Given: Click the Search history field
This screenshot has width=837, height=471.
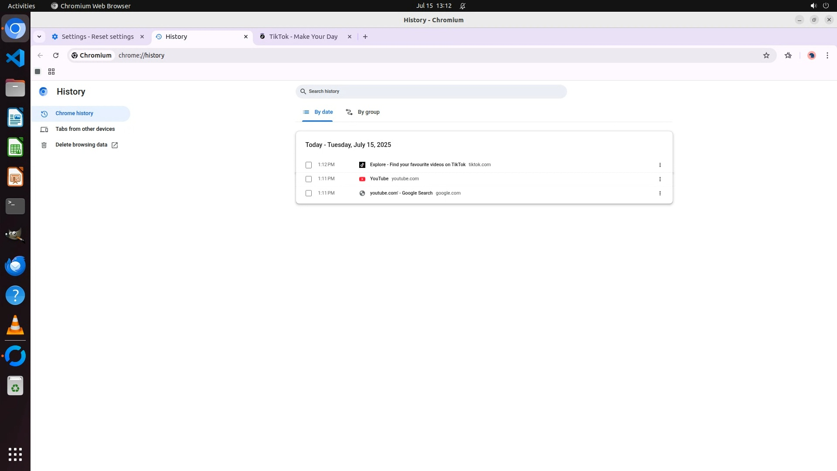Looking at the screenshot, I should [431, 92].
